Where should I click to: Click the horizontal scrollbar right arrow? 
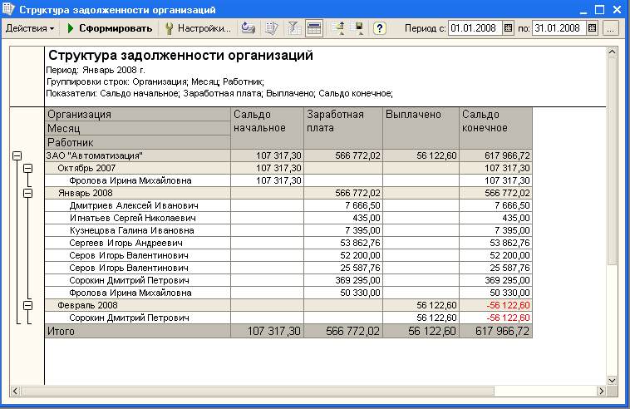(601, 391)
